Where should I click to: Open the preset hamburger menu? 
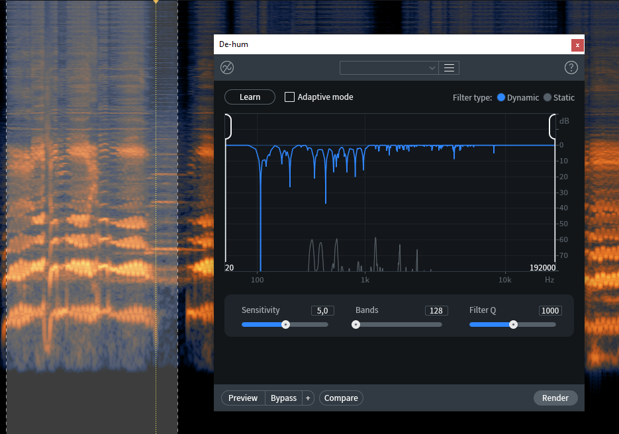pyautogui.click(x=449, y=68)
